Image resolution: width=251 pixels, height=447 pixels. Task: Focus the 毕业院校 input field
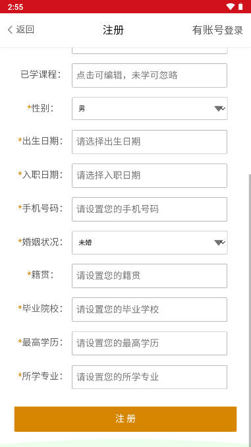(150, 310)
